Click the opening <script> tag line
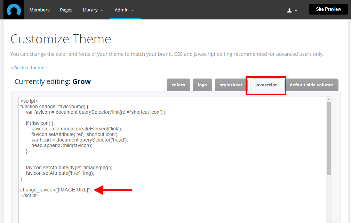Screen dimensions: 351x223 pos(29,101)
